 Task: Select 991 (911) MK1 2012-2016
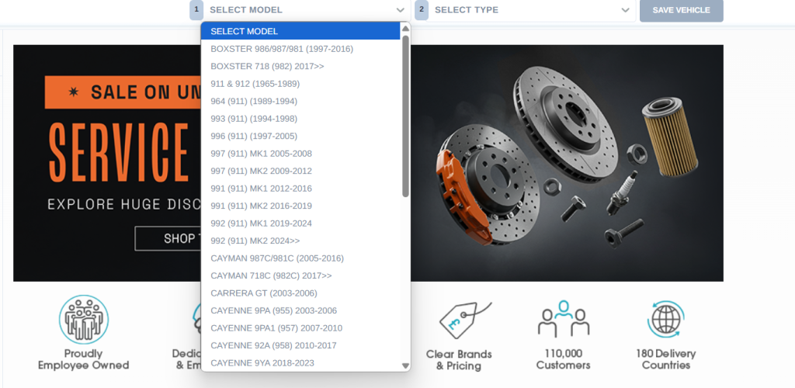point(300,189)
